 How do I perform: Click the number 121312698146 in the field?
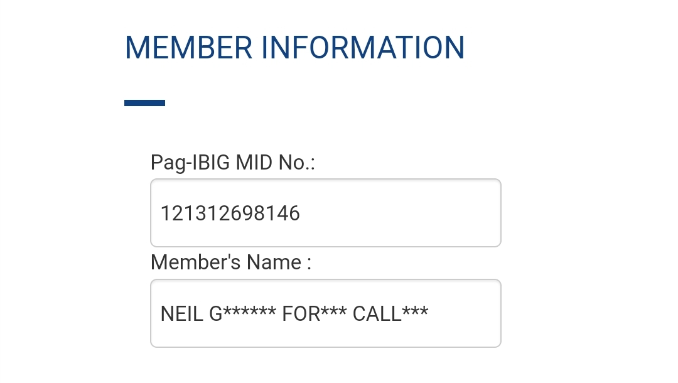230,214
